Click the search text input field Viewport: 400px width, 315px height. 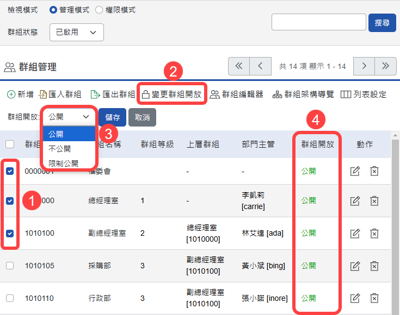point(318,22)
